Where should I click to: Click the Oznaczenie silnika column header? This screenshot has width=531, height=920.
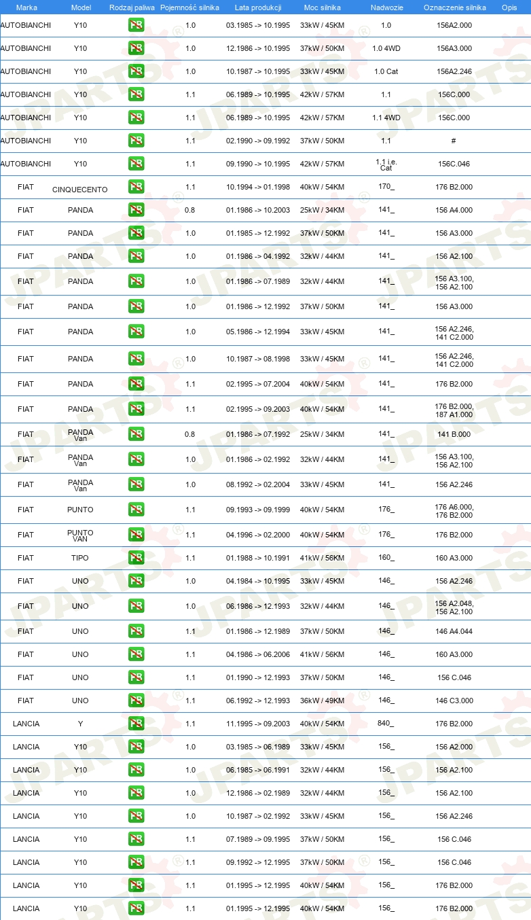pos(454,7)
